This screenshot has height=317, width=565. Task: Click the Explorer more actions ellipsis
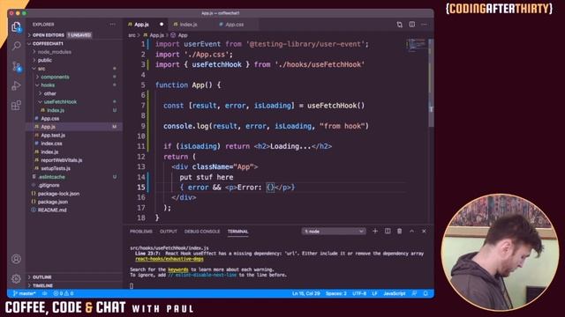click(113, 25)
